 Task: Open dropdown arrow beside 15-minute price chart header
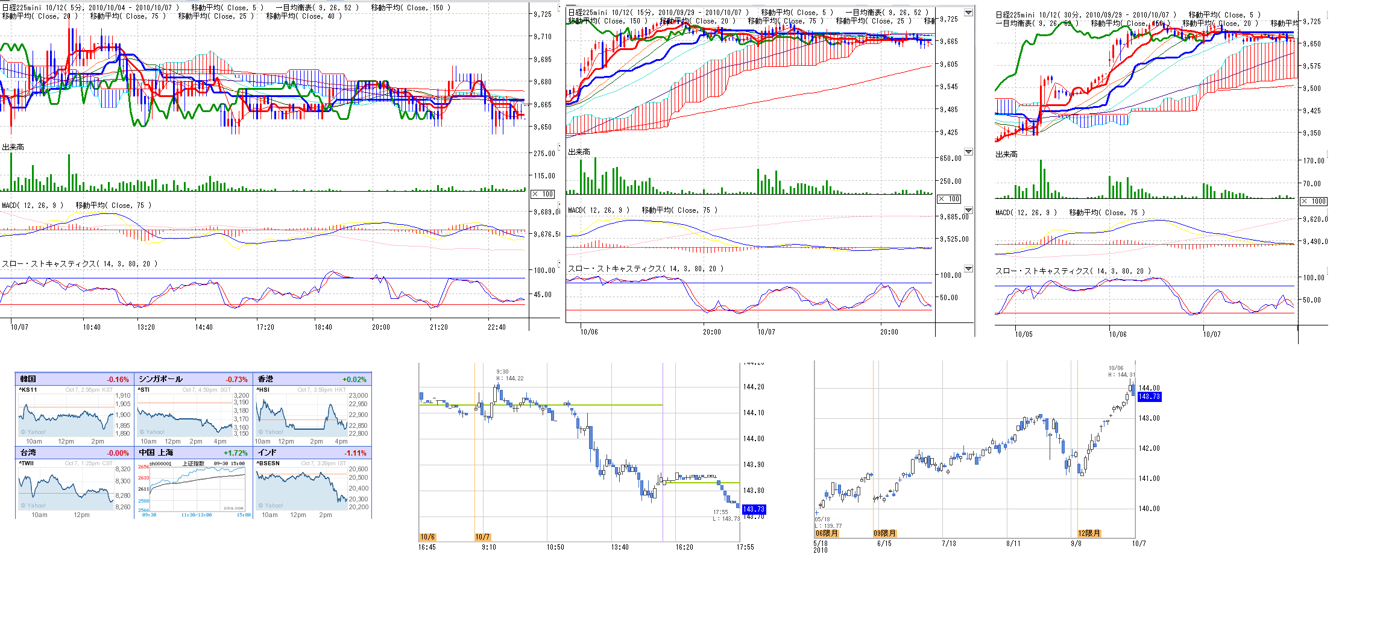point(968,13)
